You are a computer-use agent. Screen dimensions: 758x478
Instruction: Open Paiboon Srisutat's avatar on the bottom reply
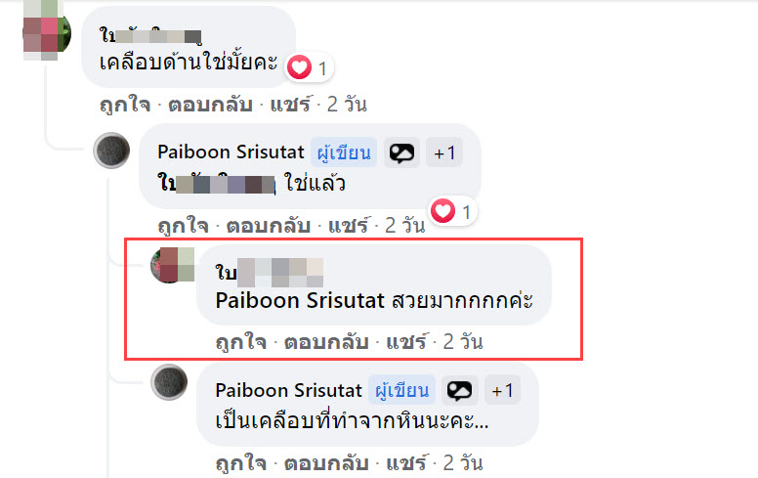coord(169,382)
